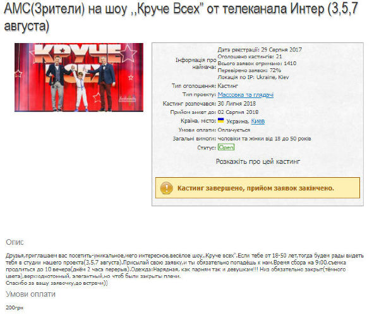
Task: Click the Ukraine flag icon
Action: click(x=220, y=120)
